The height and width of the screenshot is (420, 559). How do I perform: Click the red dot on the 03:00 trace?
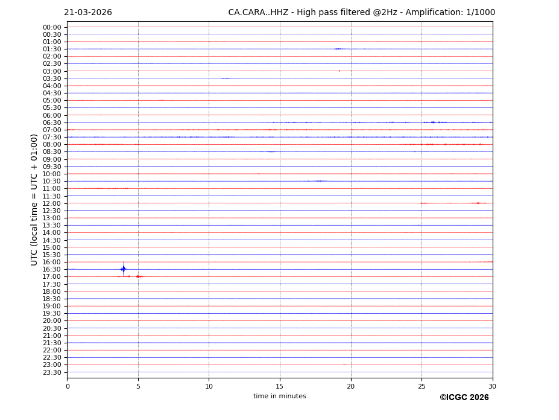340,71
